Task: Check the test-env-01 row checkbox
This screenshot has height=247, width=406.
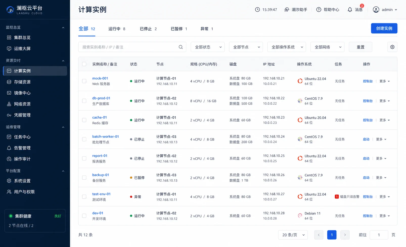Action: (x=84, y=197)
